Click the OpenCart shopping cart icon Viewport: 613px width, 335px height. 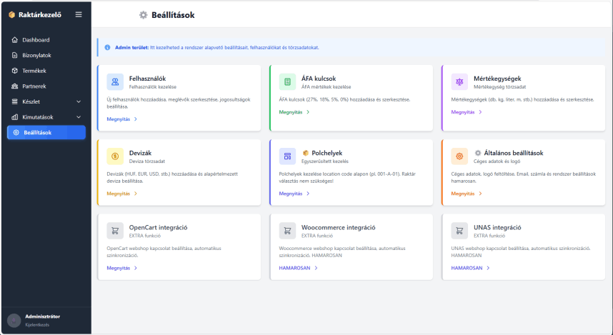coord(115,231)
